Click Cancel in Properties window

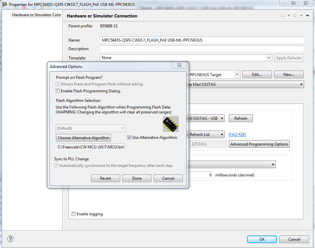pos(294,239)
